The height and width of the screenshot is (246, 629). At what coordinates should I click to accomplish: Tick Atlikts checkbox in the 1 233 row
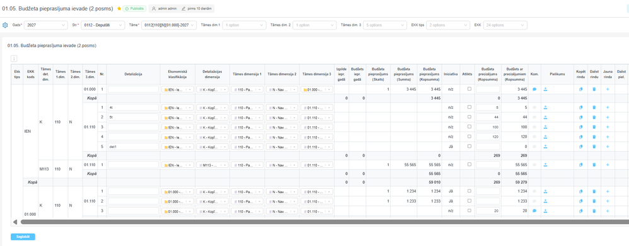pyautogui.click(x=469, y=201)
